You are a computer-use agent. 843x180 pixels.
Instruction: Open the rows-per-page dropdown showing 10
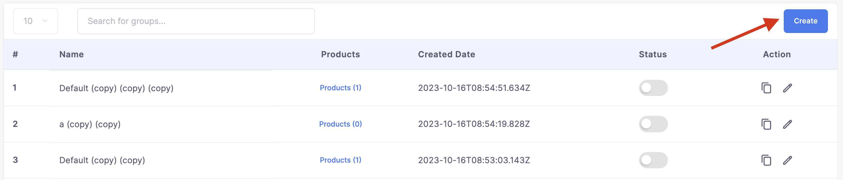point(36,21)
